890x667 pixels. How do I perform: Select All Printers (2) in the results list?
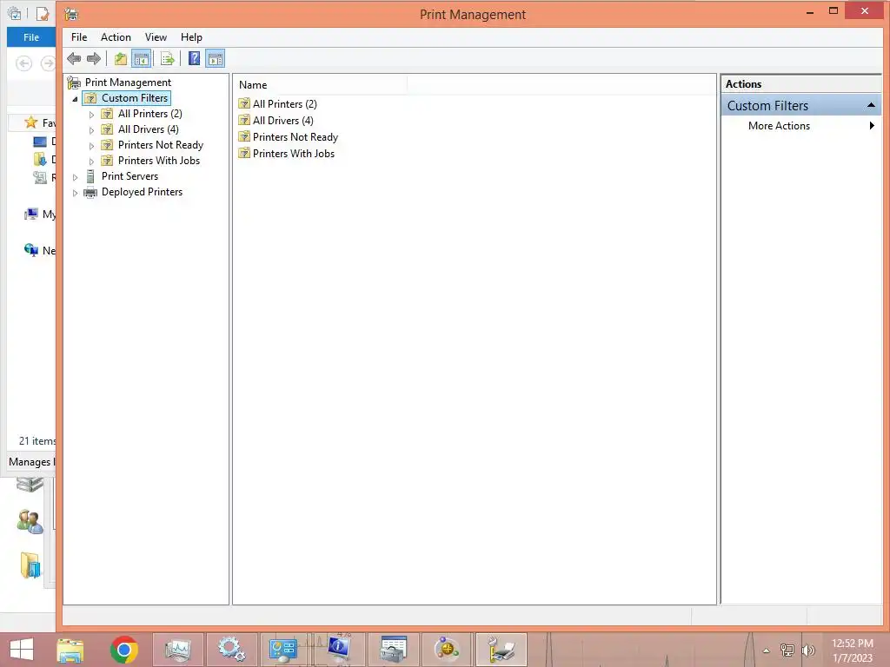click(x=284, y=104)
